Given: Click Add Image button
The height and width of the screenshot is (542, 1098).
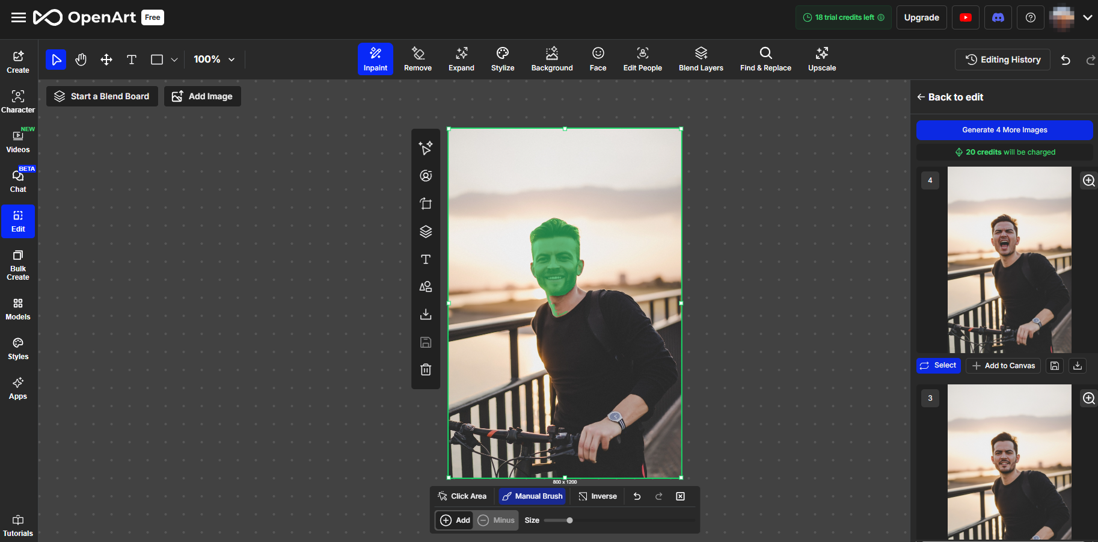Looking at the screenshot, I should 203,96.
